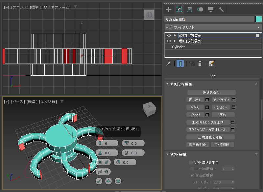This screenshot has width=263, height=192.
Task: Toggle the エッジの距離 checkbox
Action: click(192, 169)
